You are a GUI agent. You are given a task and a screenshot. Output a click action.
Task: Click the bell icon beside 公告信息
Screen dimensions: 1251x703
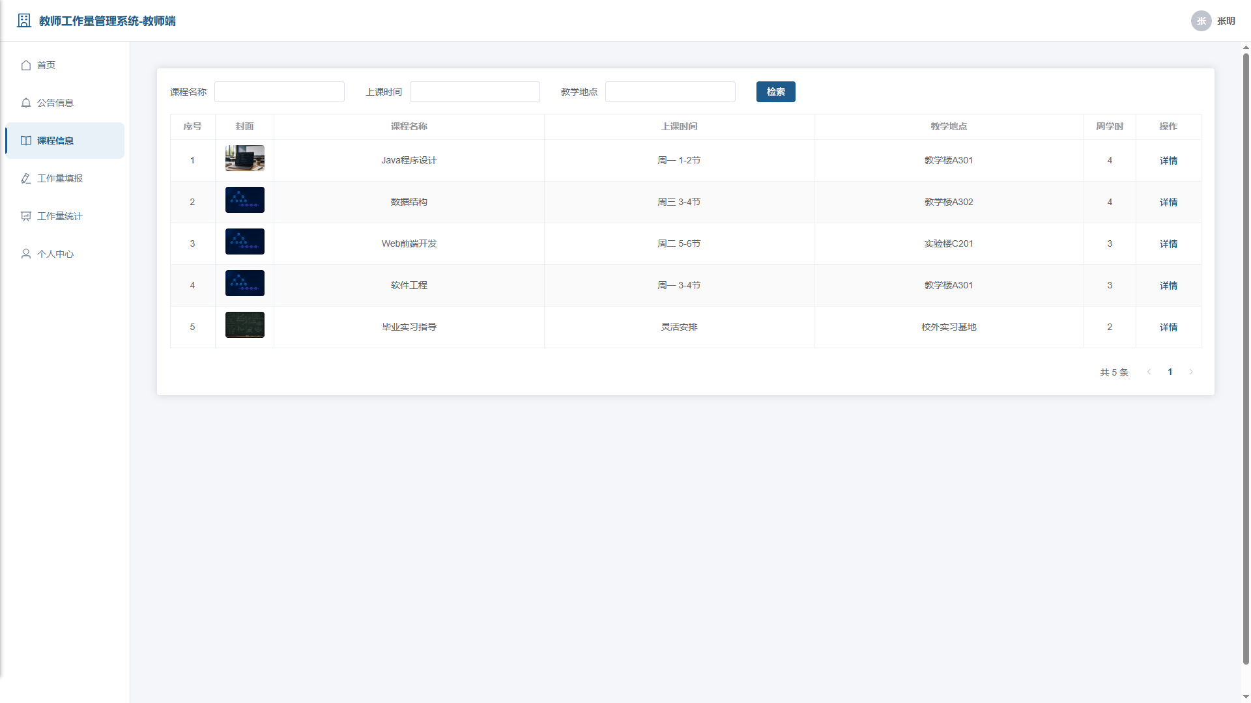pos(26,103)
